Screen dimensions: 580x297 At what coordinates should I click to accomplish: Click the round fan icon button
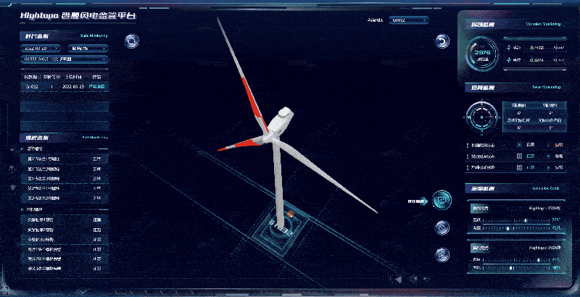[442, 255]
